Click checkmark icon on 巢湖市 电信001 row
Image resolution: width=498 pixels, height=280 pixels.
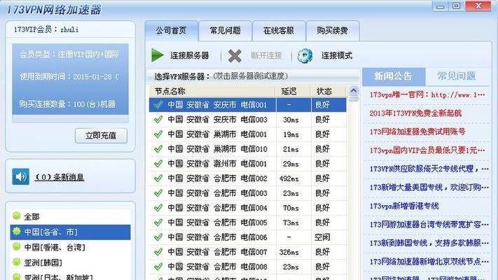[158, 134]
